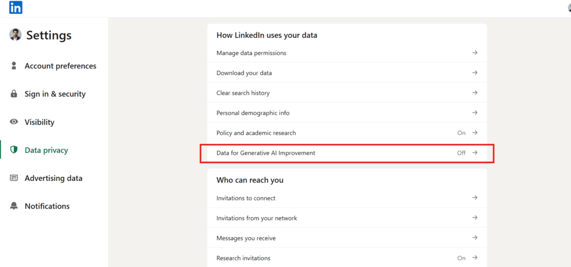571x267 pixels.
Task: Click the On status for Policy and academic research
Action: [461, 133]
